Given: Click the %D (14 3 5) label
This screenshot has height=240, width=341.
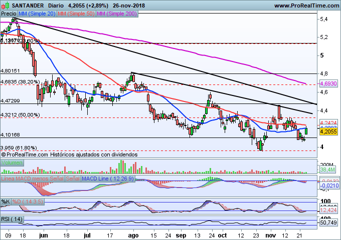Looking at the screenshot, I should 28,201.
